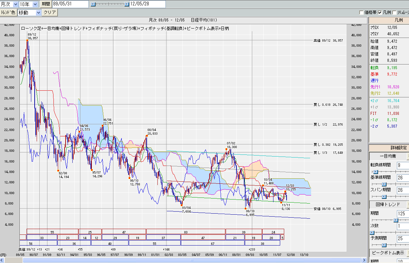
Task: Open the 10年 period dropdown
Action: click(29, 4)
